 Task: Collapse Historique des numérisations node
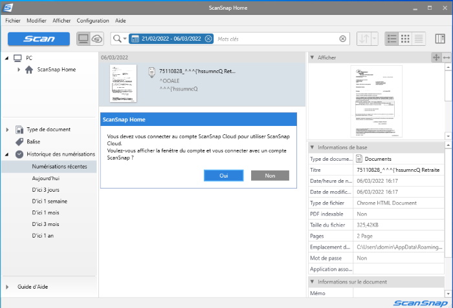(6, 154)
